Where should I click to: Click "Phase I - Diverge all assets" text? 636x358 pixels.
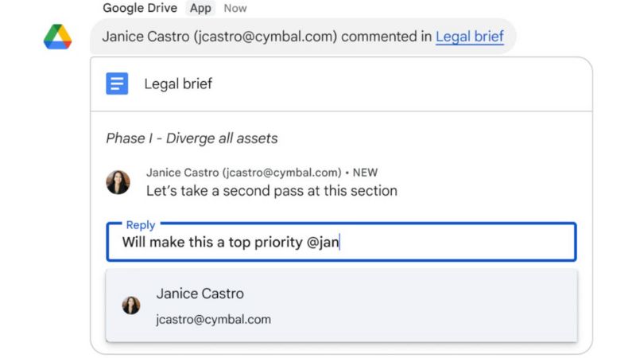pos(192,138)
